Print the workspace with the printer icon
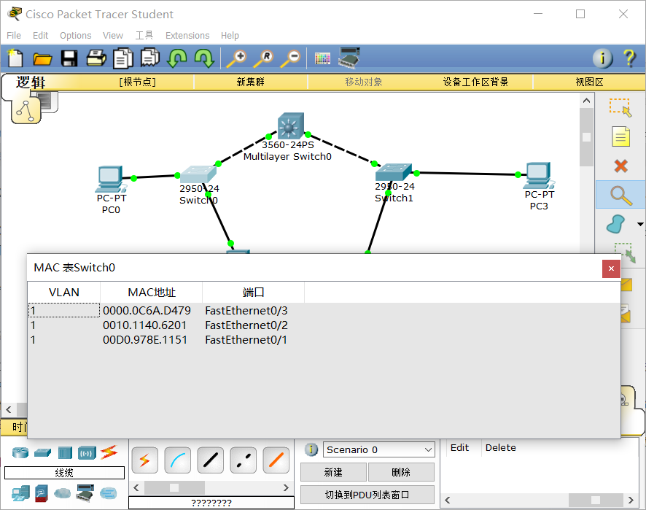The height and width of the screenshot is (510, 646). (x=96, y=58)
